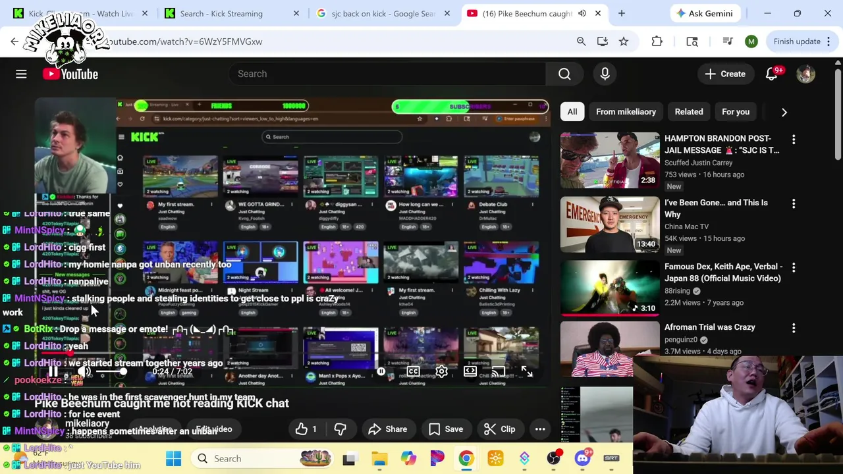
Task: Start voice search with microphone
Action: click(605, 74)
